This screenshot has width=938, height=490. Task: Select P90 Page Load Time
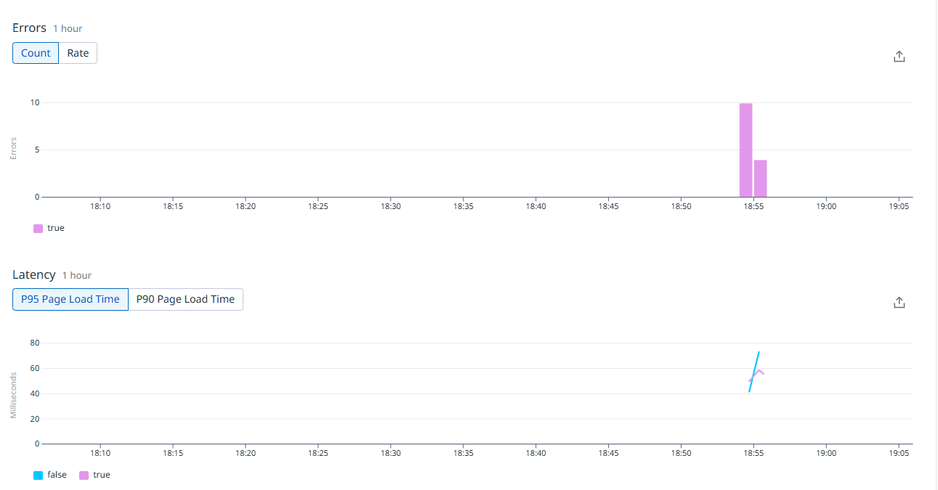click(185, 299)
